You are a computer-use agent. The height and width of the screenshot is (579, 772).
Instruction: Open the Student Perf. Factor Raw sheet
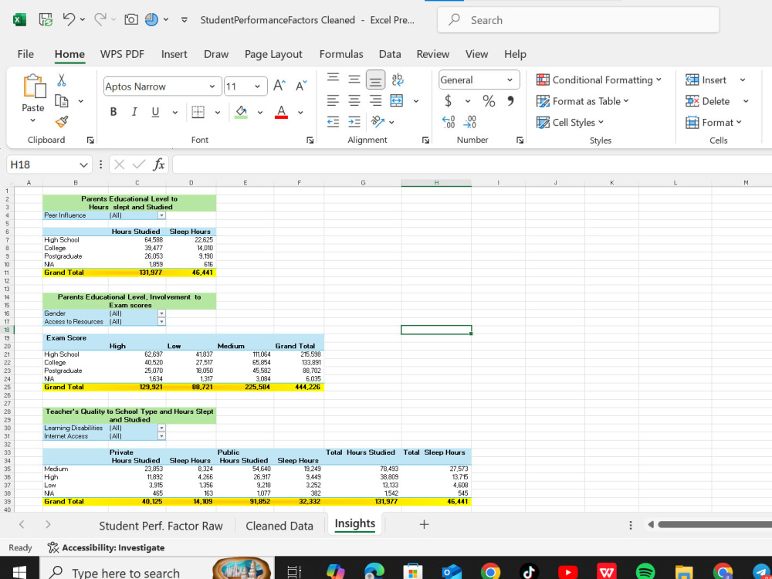161,526
